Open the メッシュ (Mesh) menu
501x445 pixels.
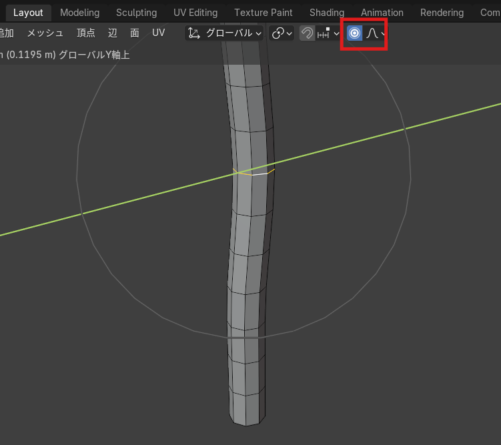(45, 33)
